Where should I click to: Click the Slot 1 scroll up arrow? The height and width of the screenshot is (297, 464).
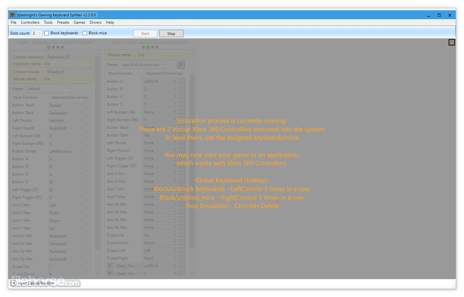coord(97,54)
